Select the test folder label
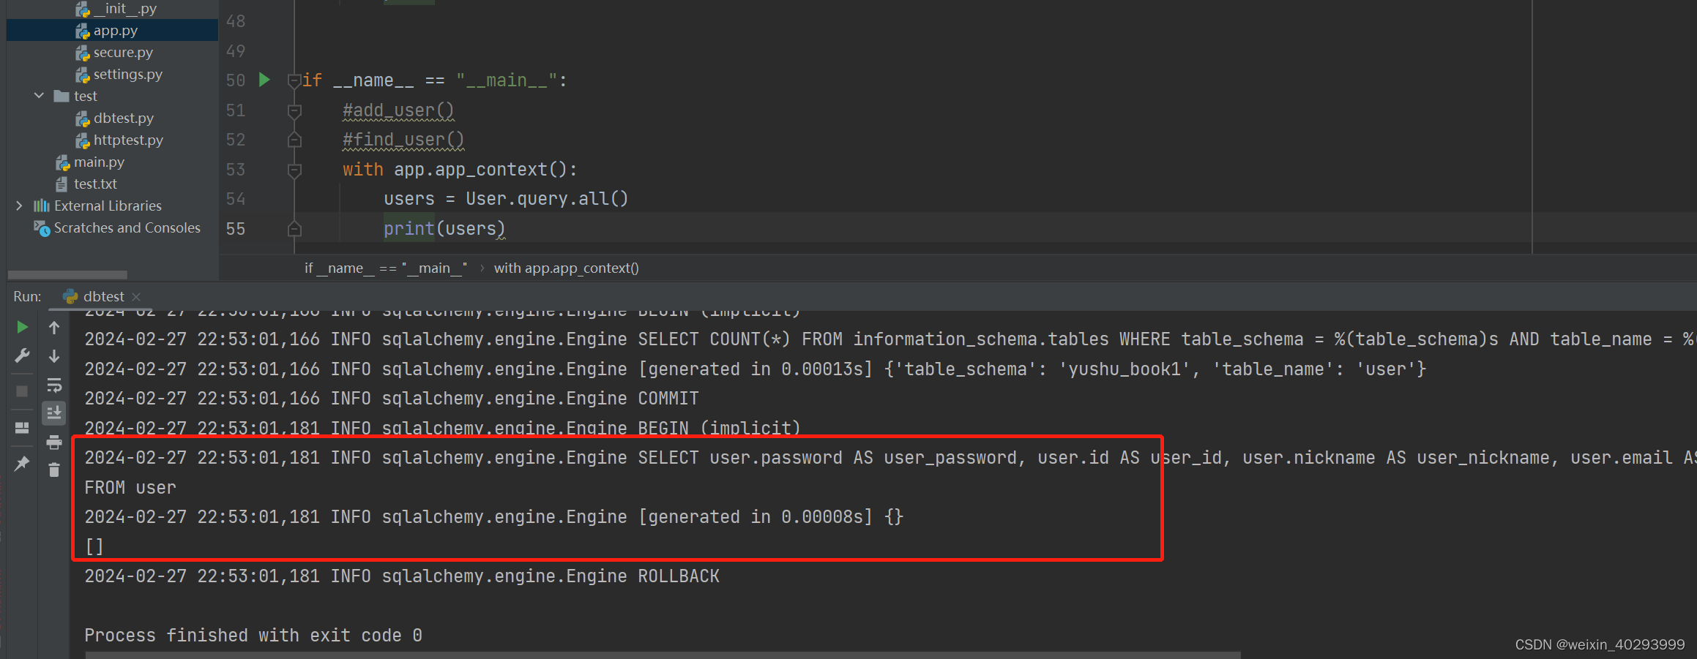 point(86,97)
